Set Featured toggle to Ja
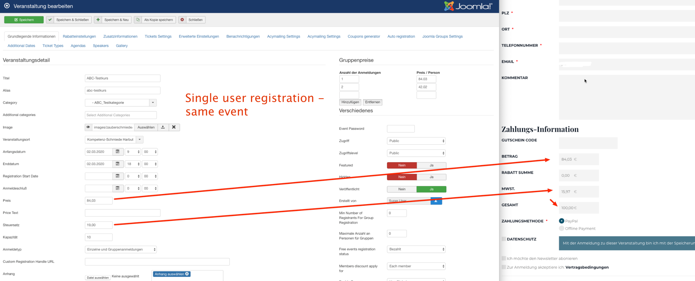This screenshot has width=695, height=281. point(431,165)
